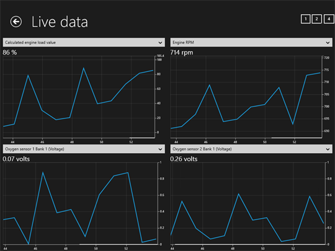Switch to four-chart layout button 4
The height and width of the screenshot is (251, 335).
coord(329,19)
